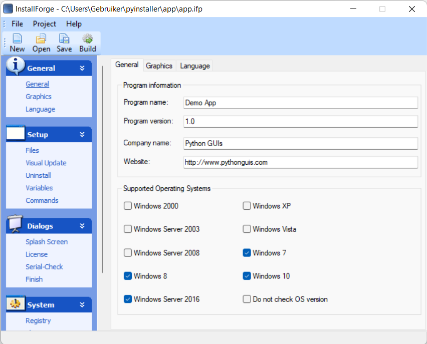
Task: Click the sidebar vertical scrollbar
Action: [x=102, y=169]
